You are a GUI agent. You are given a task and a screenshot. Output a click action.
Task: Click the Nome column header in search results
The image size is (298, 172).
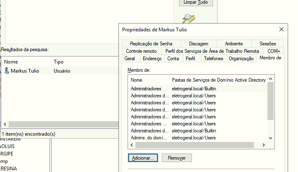26,62
